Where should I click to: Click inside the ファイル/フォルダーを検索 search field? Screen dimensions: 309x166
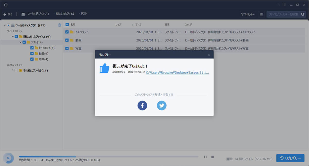(x=283, y=14)
